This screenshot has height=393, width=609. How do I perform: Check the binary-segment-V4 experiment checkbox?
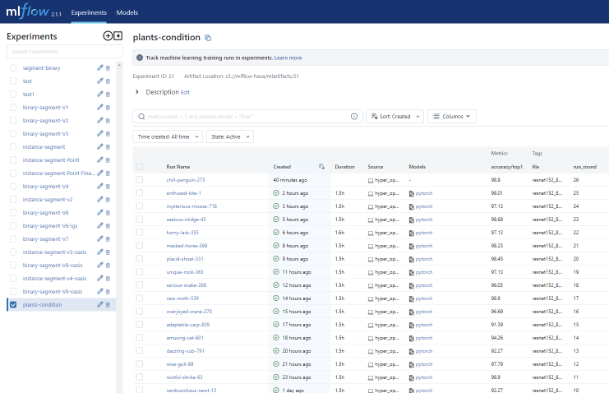pos(13,186)
